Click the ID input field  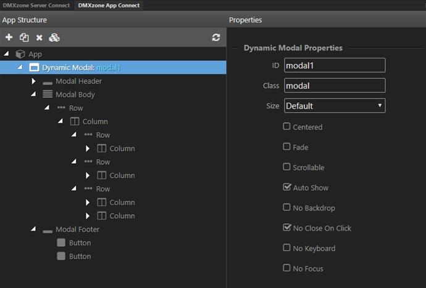(335, 65)
